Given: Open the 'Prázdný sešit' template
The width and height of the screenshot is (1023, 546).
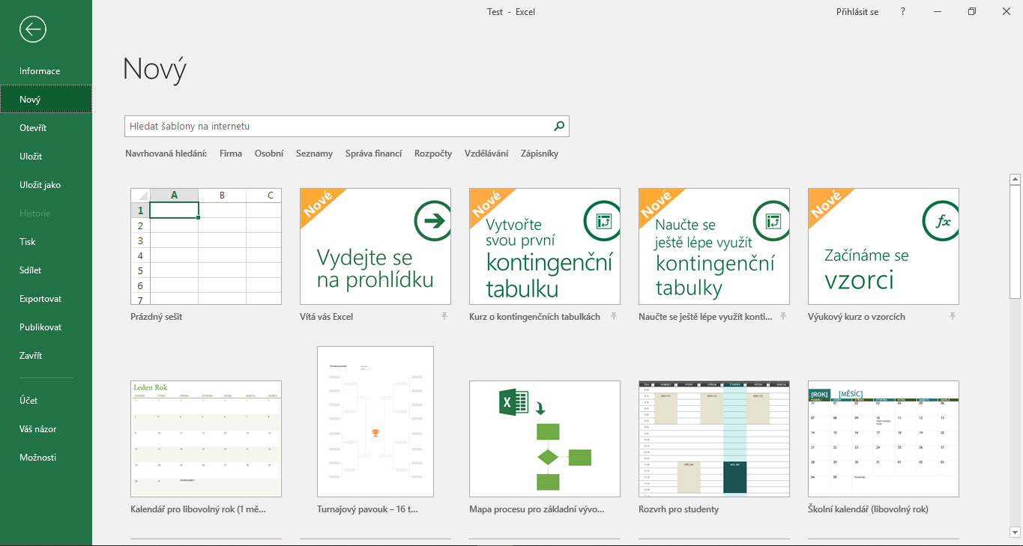Looking at the screenshot, I should click(205, 247).
